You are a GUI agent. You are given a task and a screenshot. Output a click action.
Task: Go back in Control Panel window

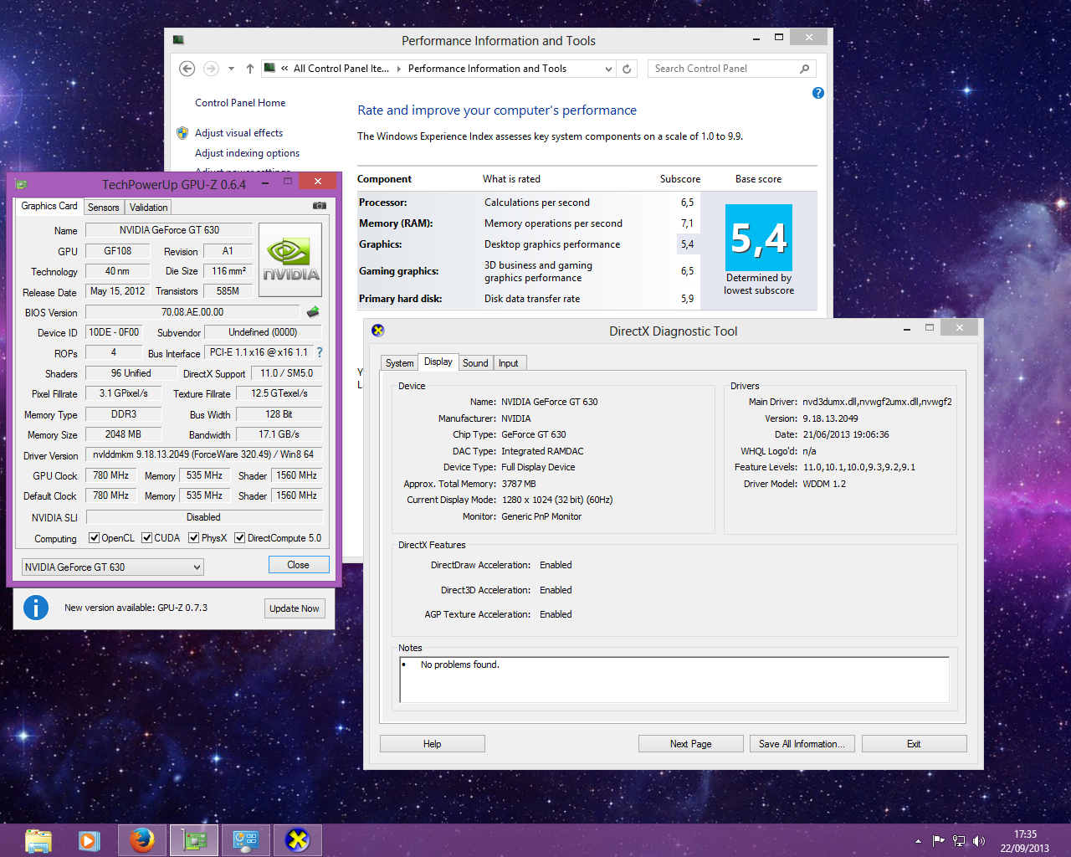pos(187,69)
